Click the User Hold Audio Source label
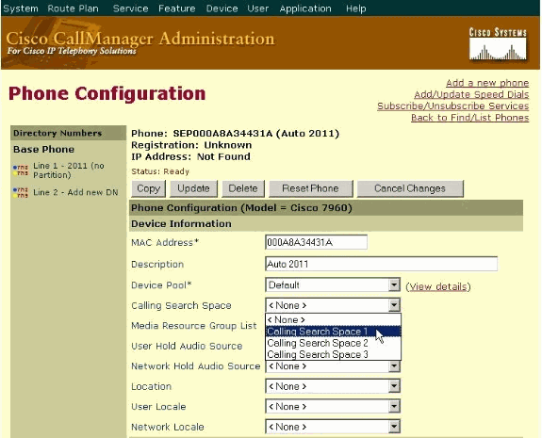Viewport: 542px width, 438px height. point(187,346)
